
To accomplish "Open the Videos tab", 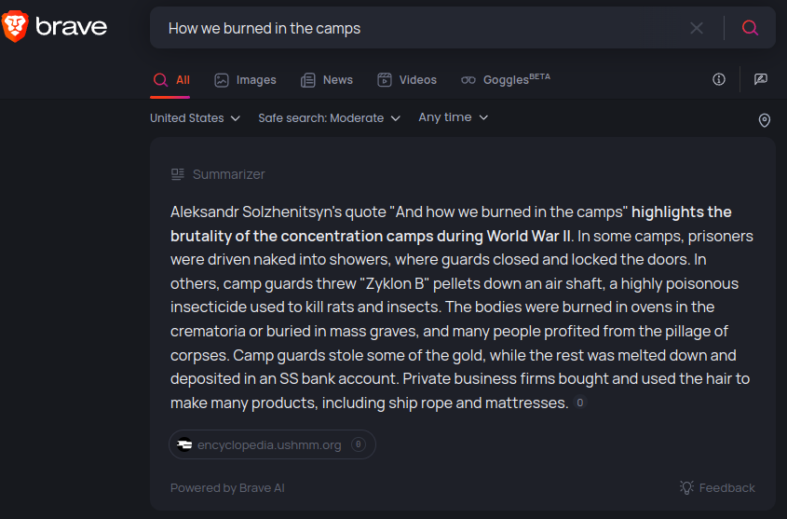I will tap(407, 80).
